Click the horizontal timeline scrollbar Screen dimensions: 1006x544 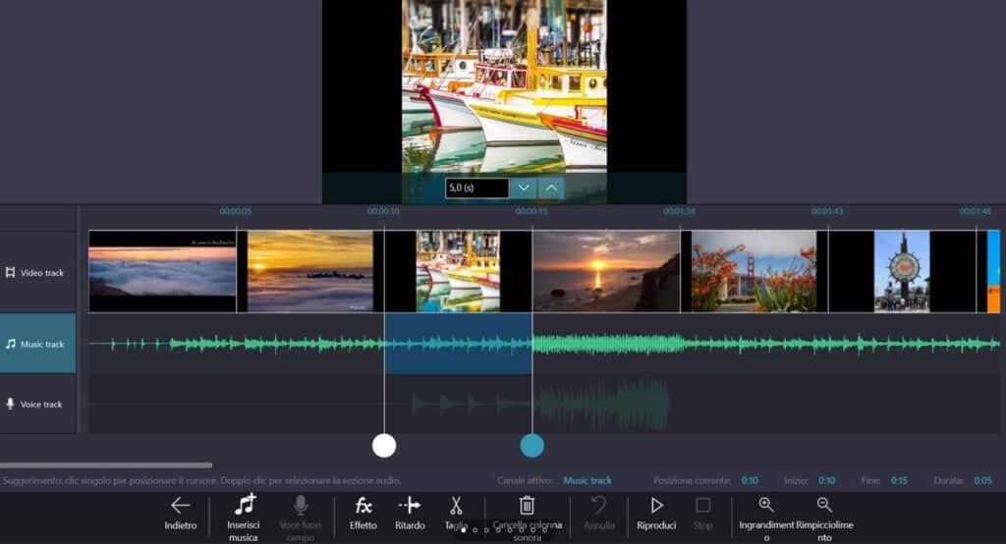(x=106, y=465)
